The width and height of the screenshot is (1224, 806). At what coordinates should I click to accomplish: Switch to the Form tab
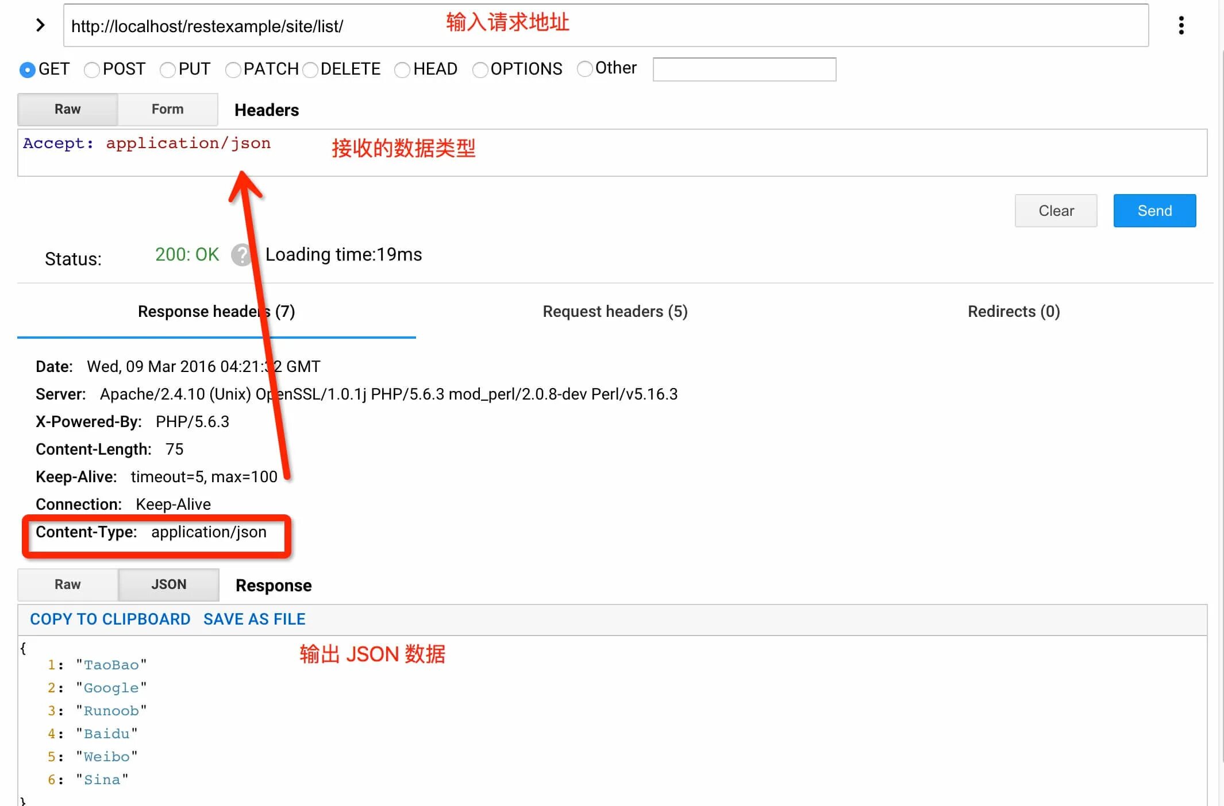click(167, 109)
